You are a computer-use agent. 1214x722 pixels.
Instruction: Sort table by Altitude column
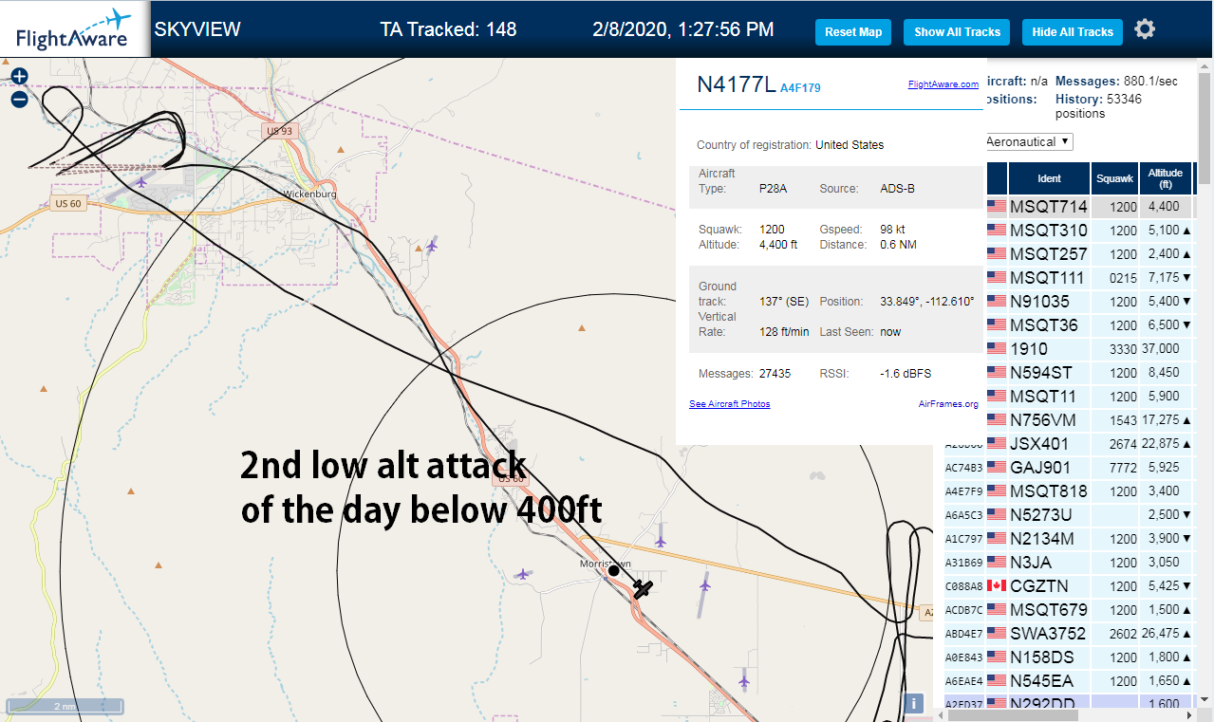(x=1165, y=178)
